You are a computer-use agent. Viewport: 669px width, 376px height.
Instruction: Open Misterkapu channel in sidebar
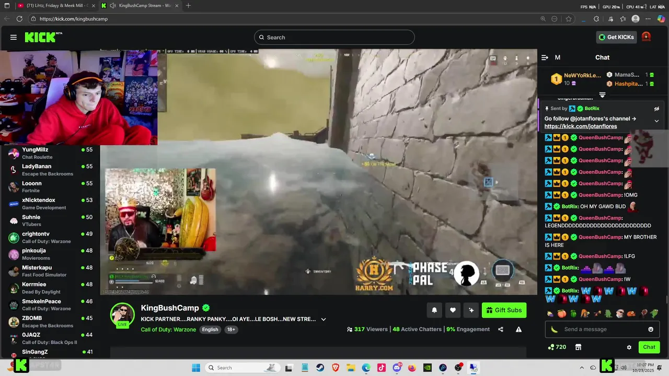(x=50, y=271)
